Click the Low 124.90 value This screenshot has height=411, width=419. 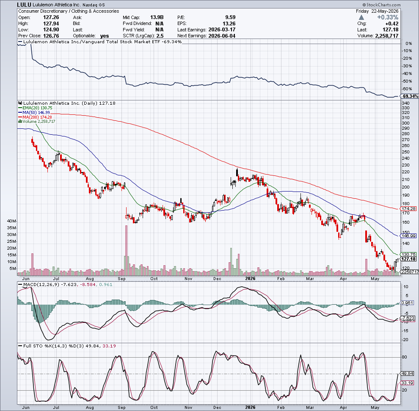(x=51, y=30)
